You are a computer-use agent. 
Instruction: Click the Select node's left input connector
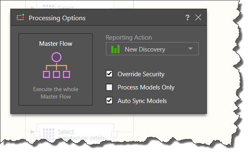37,134
